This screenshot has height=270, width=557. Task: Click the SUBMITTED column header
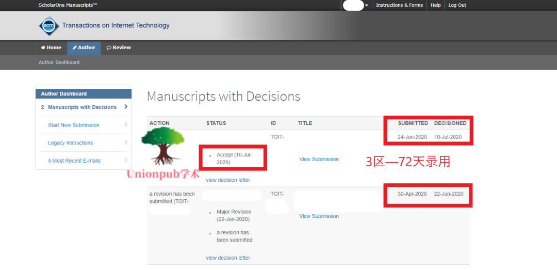(413, 123)
